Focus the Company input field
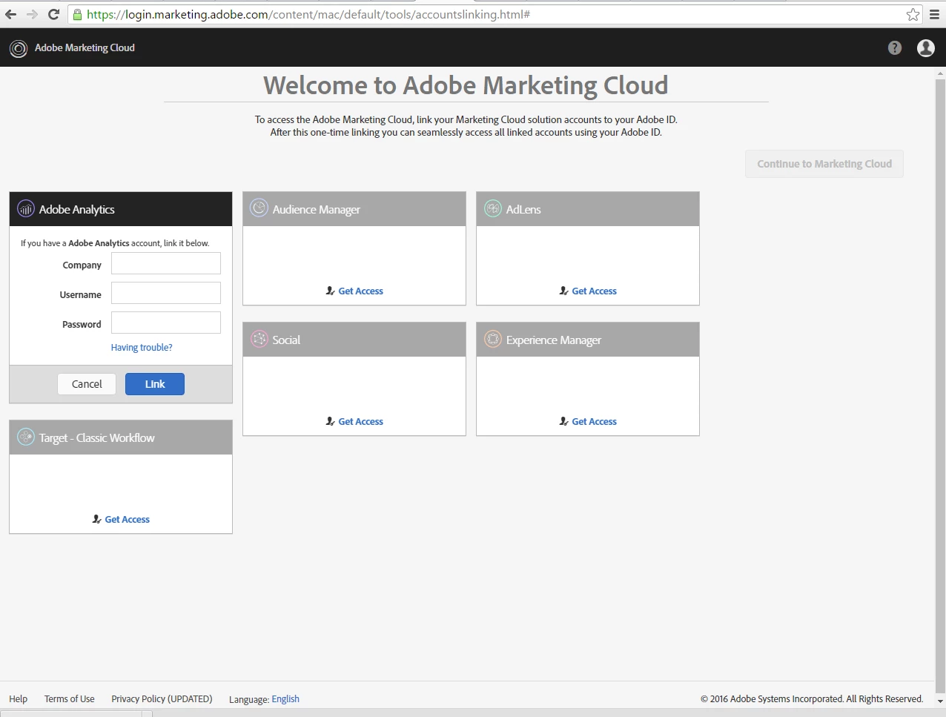This screenshot has width=946, height=717. pyautogui.click(x=166, y=263)
